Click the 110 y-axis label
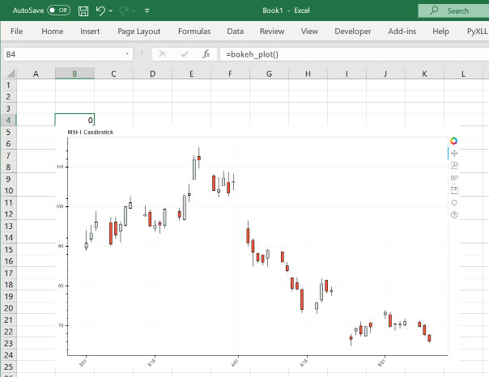This screenshot has height=377, width=489. click(x=60, y=167)
